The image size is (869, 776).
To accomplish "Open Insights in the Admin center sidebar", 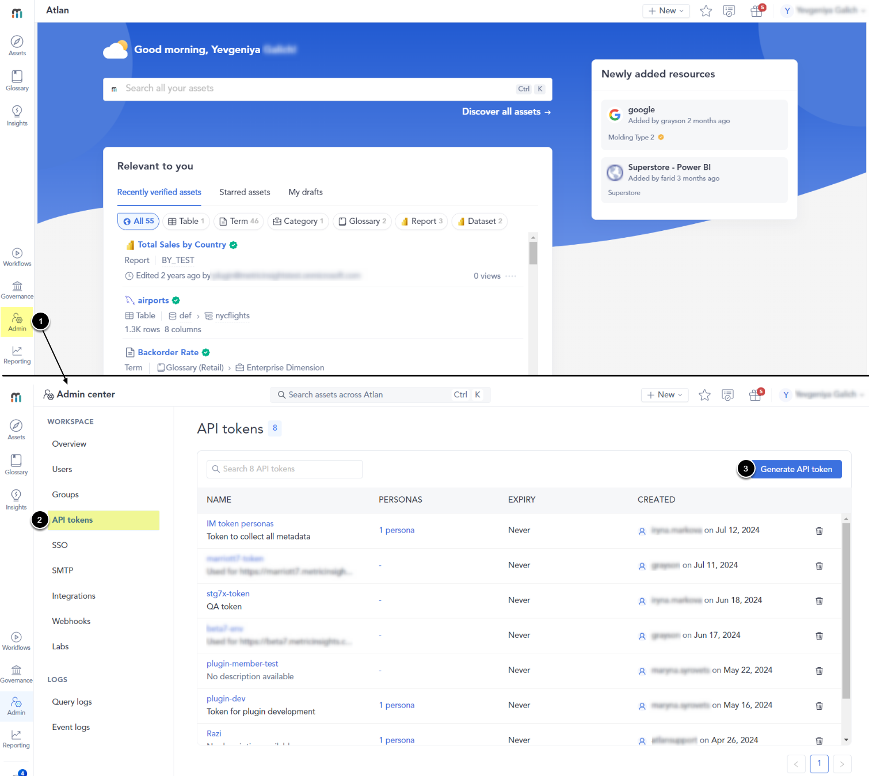I will tap(16, 500).
